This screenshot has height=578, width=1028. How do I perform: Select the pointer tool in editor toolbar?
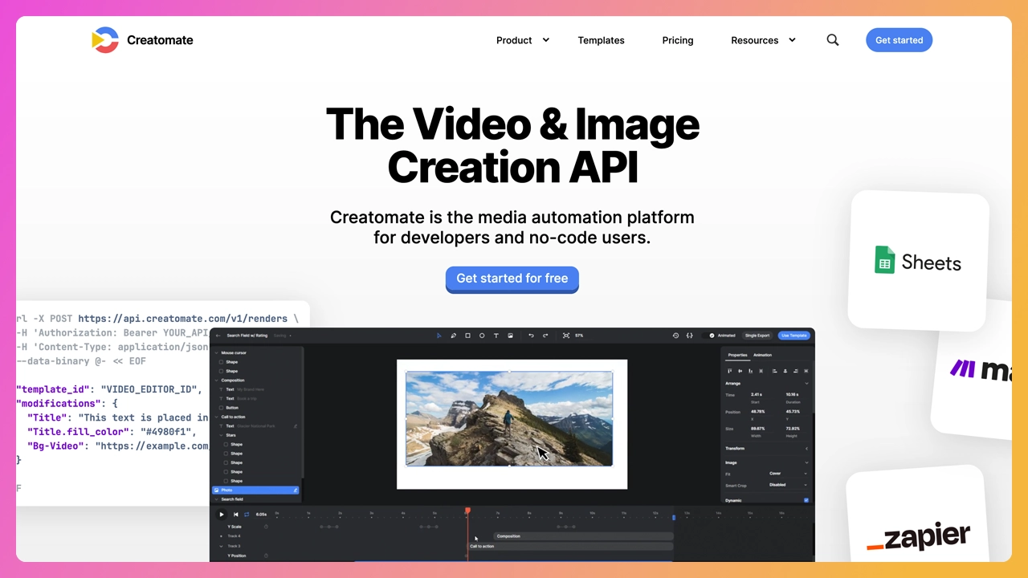[439, 336]
